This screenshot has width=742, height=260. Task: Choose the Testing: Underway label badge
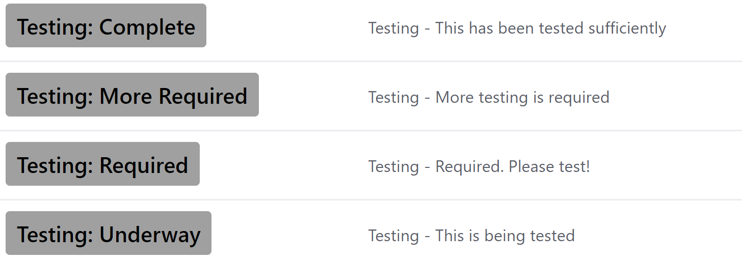click(x=109, y=233)
